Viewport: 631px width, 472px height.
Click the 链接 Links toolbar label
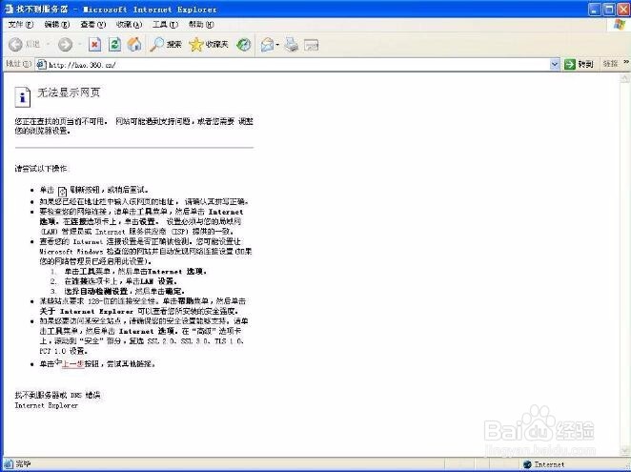pos(610,64)
